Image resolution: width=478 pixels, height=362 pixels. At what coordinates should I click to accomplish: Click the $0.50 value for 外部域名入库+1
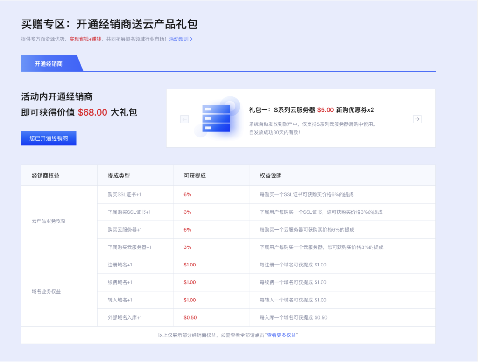point(190,318)
